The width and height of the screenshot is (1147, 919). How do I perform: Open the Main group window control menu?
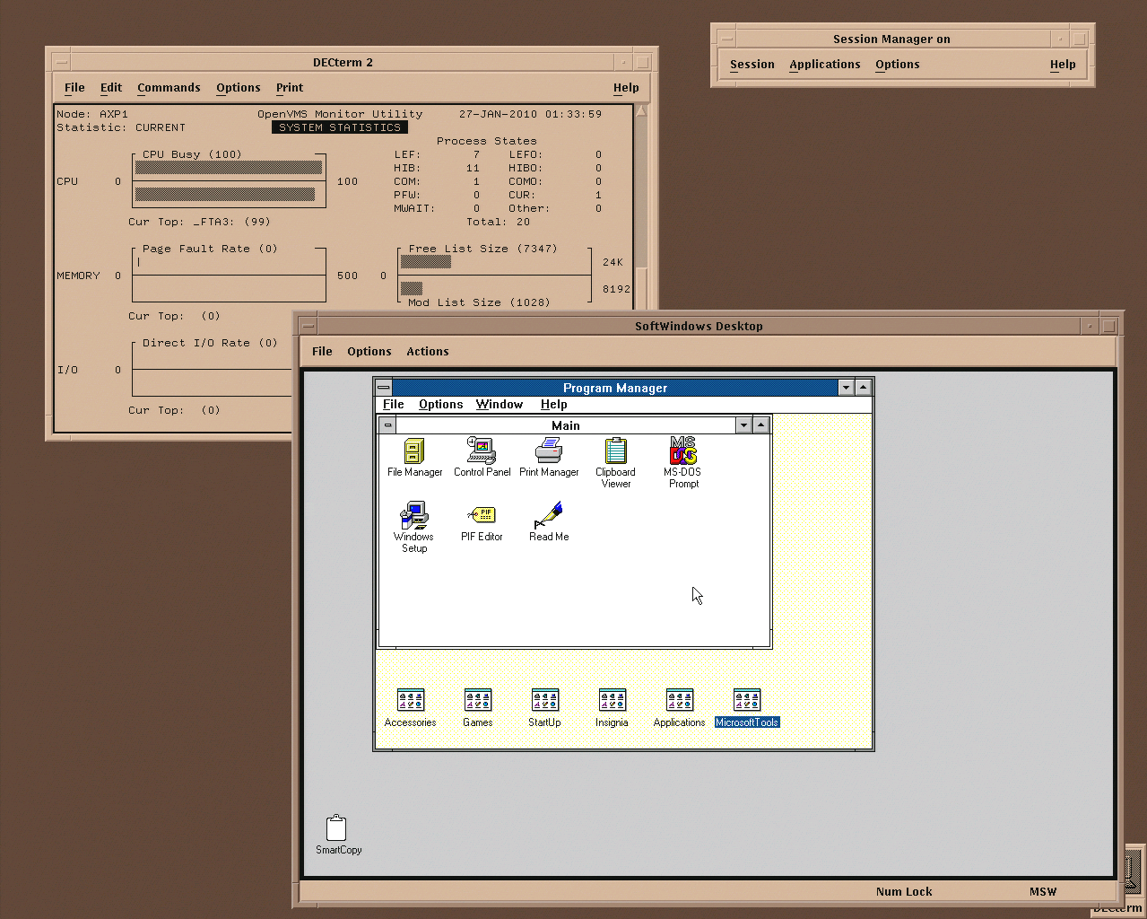pyautogui.click(x=387, y=424)
